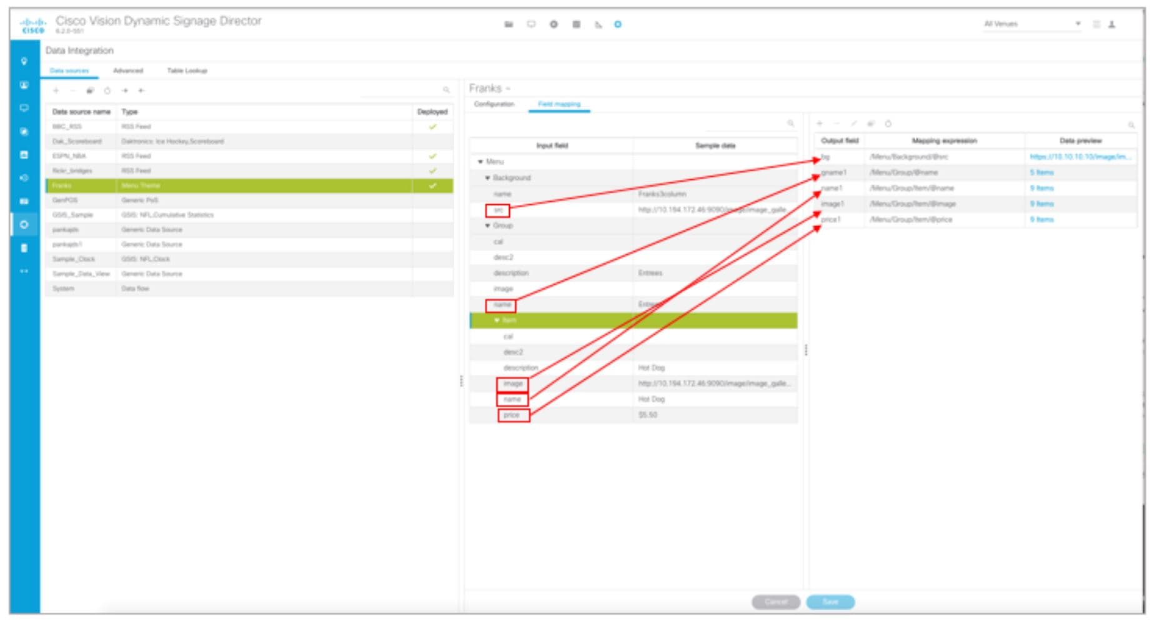
Task: Add a new data source
Action: point(56,91)
